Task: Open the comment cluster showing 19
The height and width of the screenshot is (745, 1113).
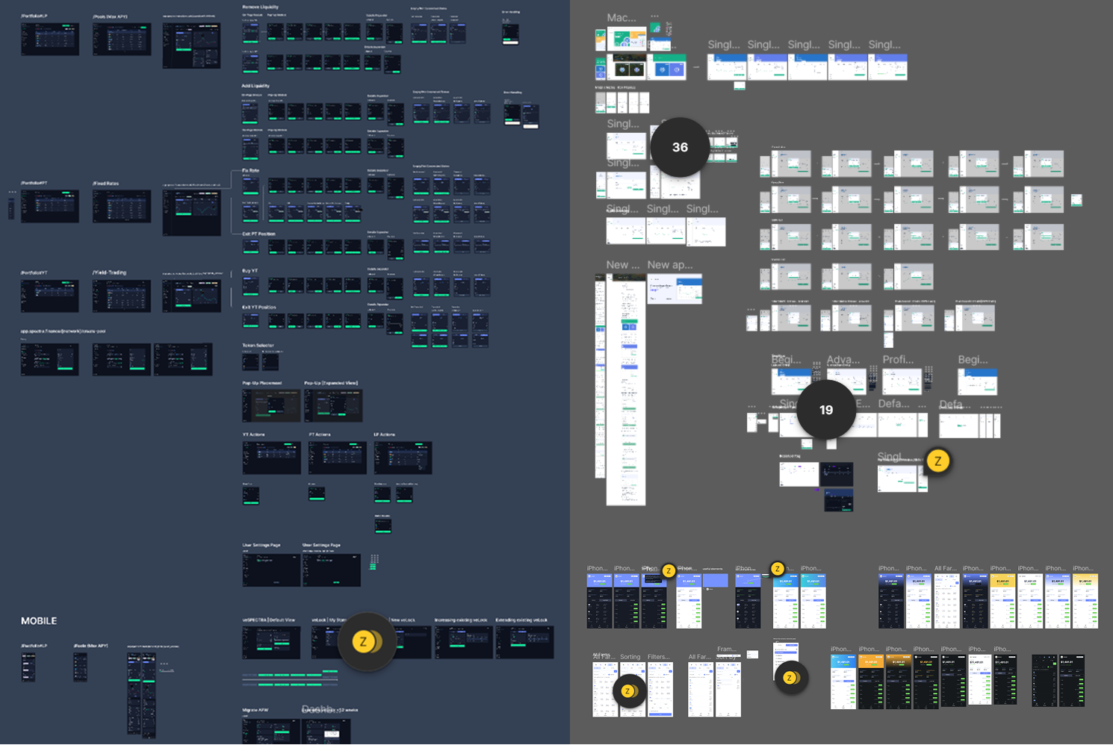Action: tap(825, 410)
